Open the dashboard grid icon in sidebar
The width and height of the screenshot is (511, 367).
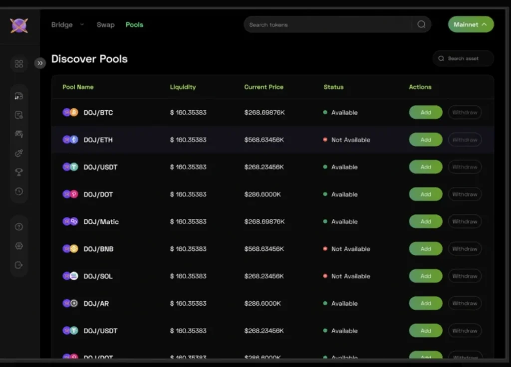click(19, 63)
